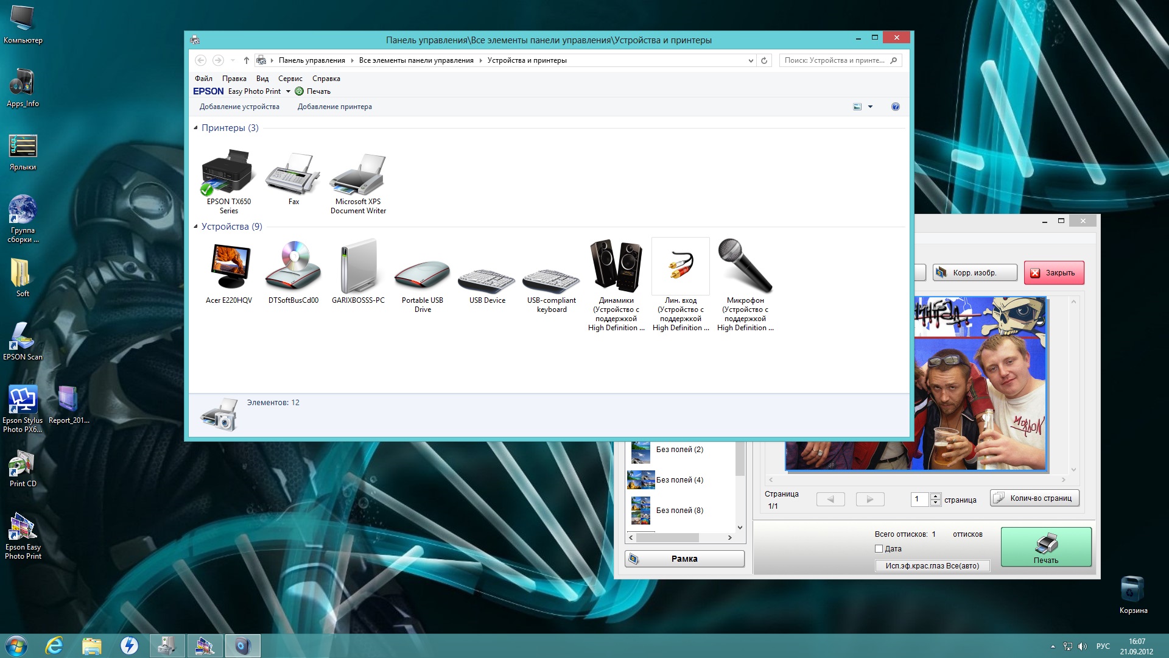Select the EPSON TX650 Series printer

coord(228,182)
